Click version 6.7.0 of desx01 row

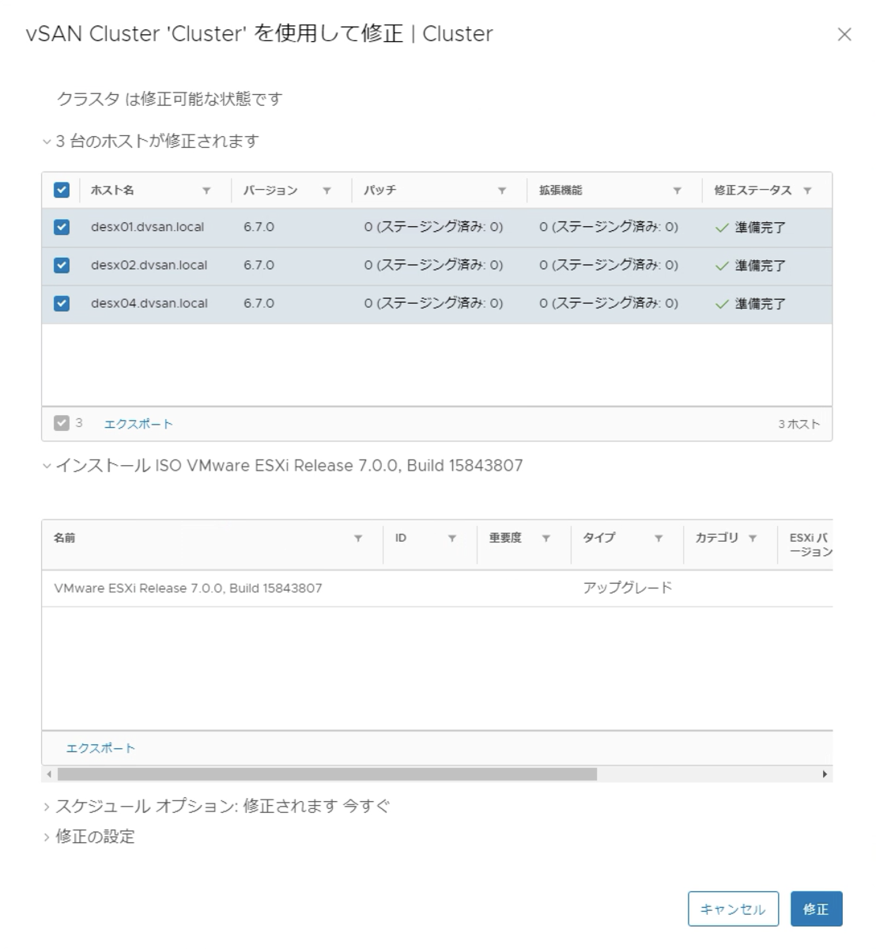(x=259, y=227)
